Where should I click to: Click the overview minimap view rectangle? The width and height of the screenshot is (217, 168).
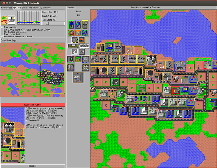53,78
